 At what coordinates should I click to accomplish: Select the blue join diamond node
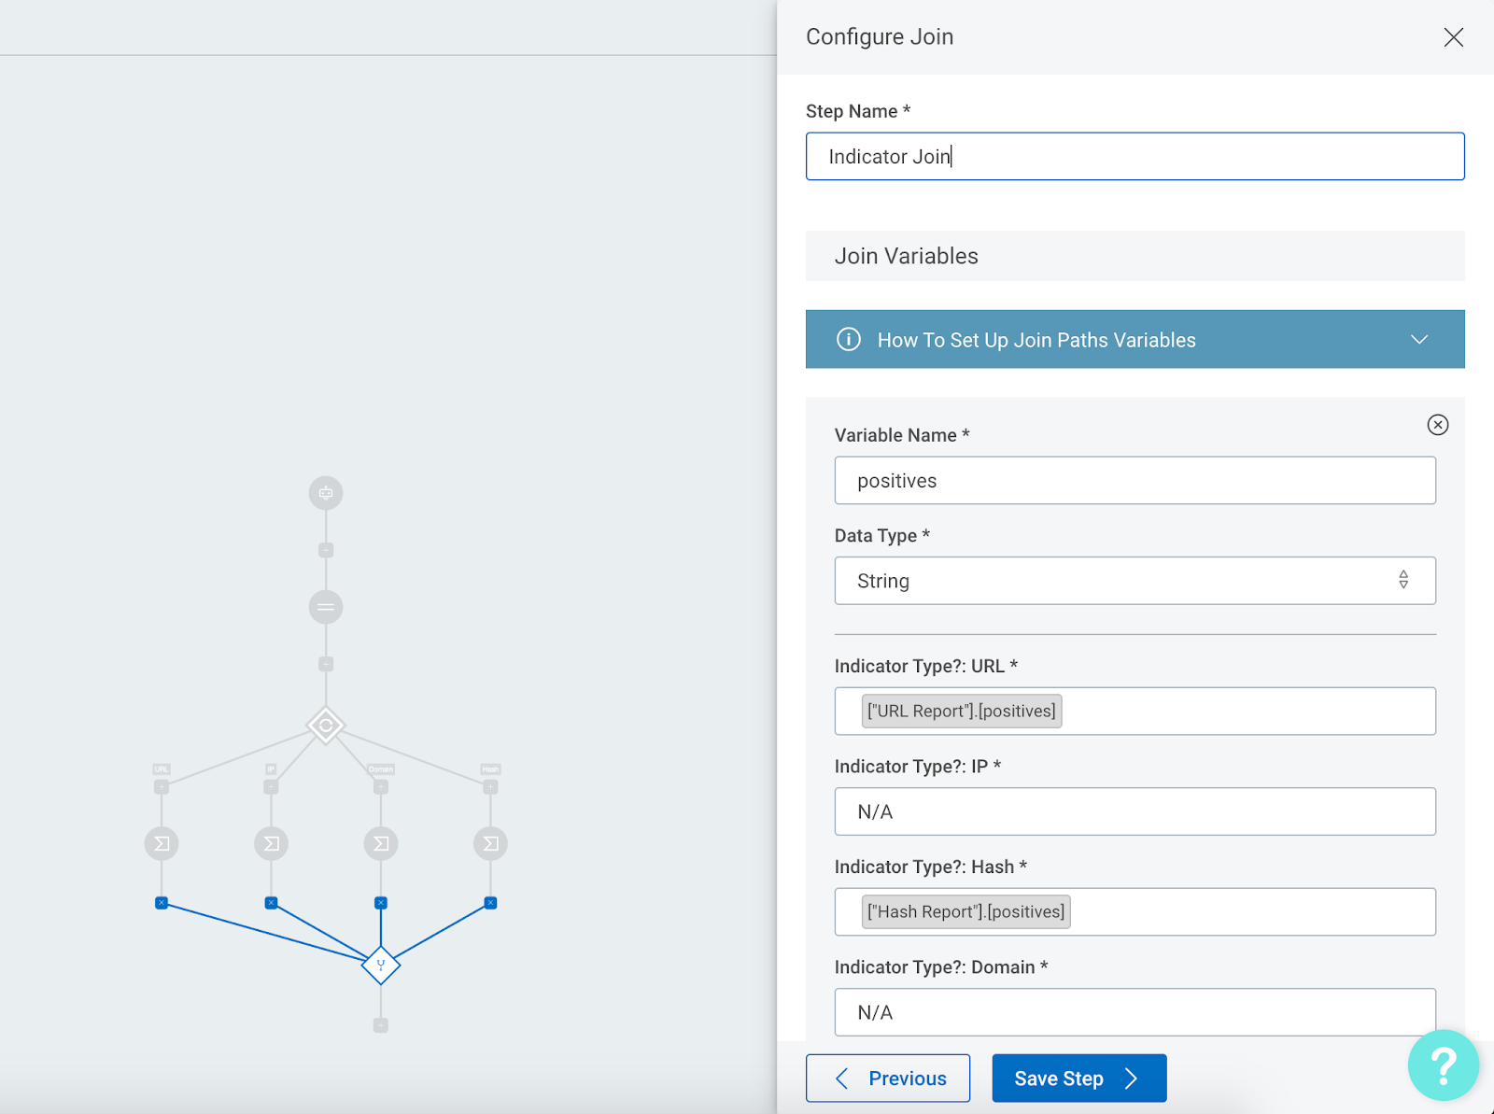381,965
